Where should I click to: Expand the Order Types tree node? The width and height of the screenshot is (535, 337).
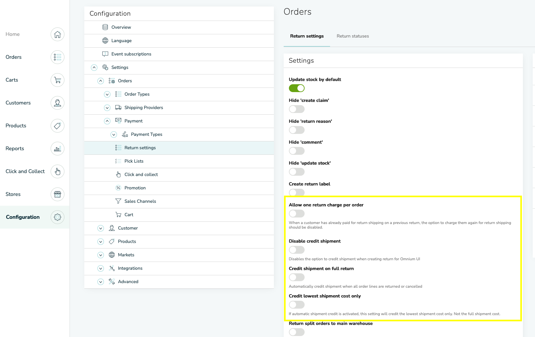[x=107, y=94]
